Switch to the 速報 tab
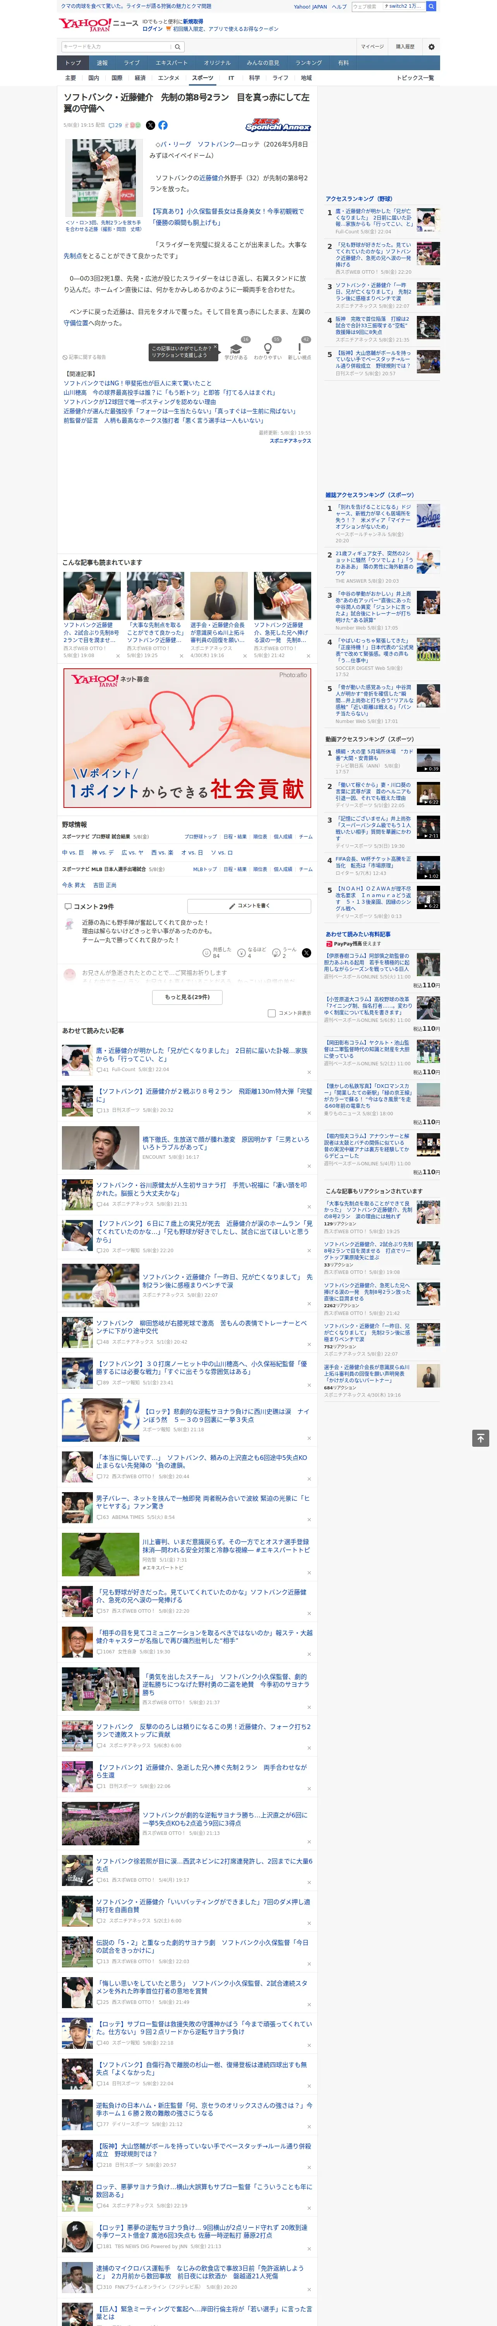Viewport: 497px width, 2326px height. [102, 62]
